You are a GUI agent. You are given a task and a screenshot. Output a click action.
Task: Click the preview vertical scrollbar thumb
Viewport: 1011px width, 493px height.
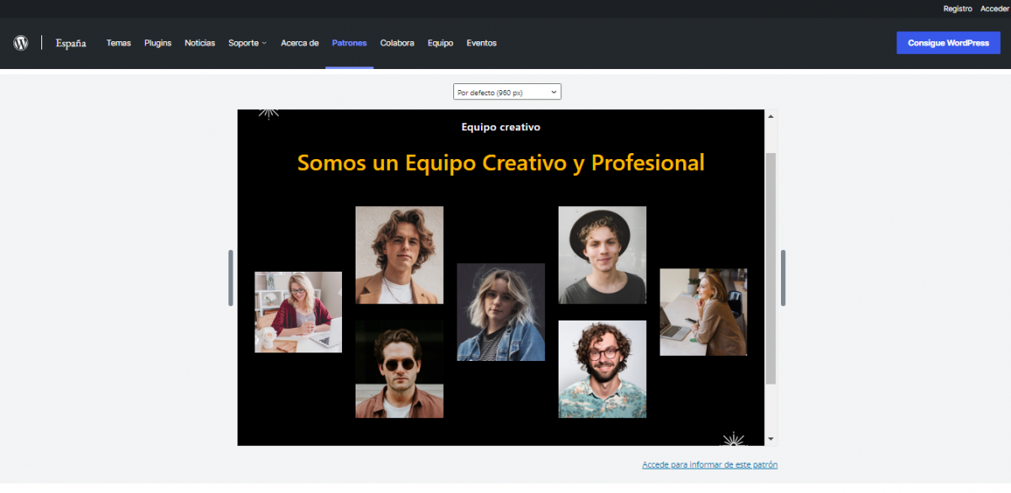(x=770, y=269)
